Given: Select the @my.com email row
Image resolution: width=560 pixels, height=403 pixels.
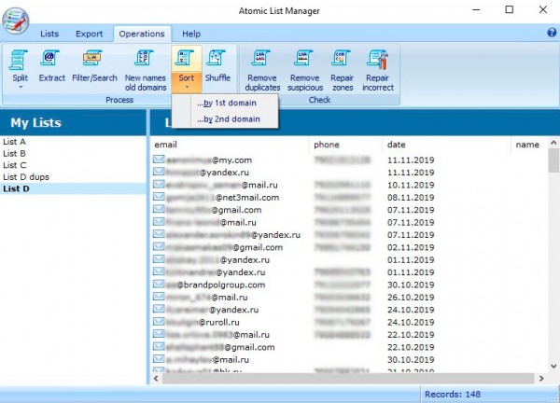Looking at the screenshot, I should pos(348,160).
